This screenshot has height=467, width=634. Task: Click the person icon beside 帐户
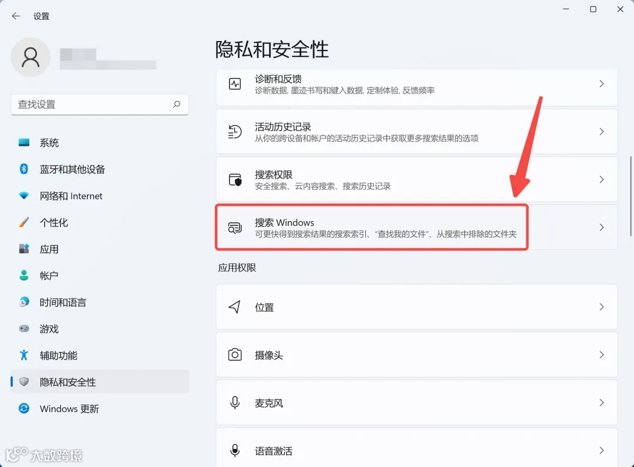24,276
